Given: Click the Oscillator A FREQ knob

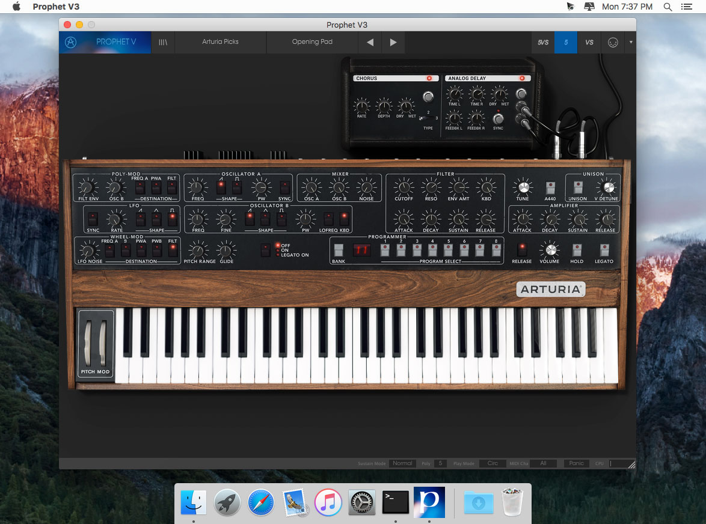Looking at the screenshot, I should click(x=197, y=187).
